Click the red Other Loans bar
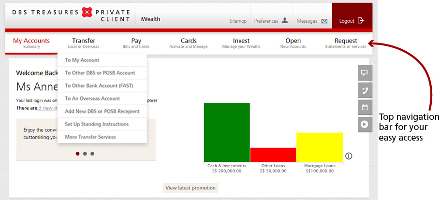The width and height of the screenshot is (440, 200). click(273, 155)
